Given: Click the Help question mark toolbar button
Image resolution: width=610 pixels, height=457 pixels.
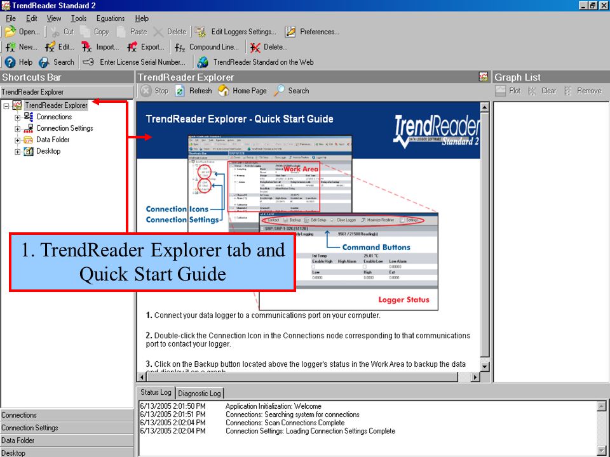Looking at the screenshot, I should [x=18, y=62].
